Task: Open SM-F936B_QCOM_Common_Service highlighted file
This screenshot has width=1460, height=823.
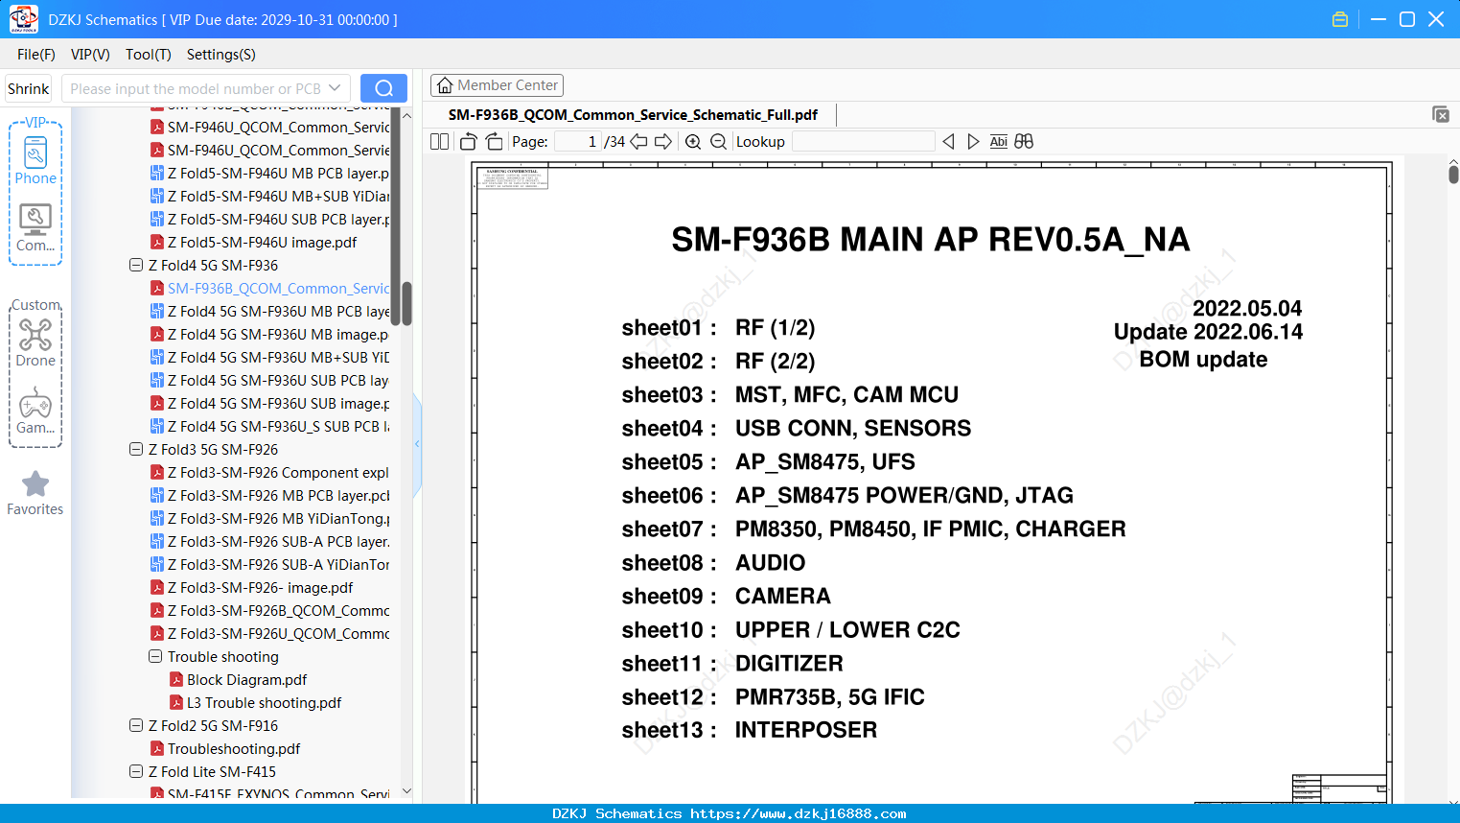Action: (x=269, y=289)
